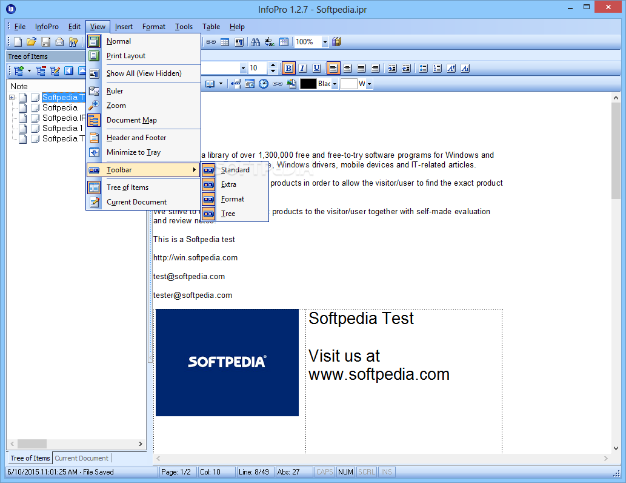Image resolution: width=626 pixels, height=483 pixels.
Task: Click the add tree item icon
Action: click(18, 71)
